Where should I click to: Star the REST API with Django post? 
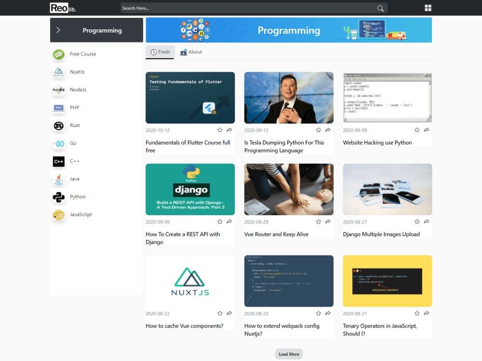pos(220,221)
